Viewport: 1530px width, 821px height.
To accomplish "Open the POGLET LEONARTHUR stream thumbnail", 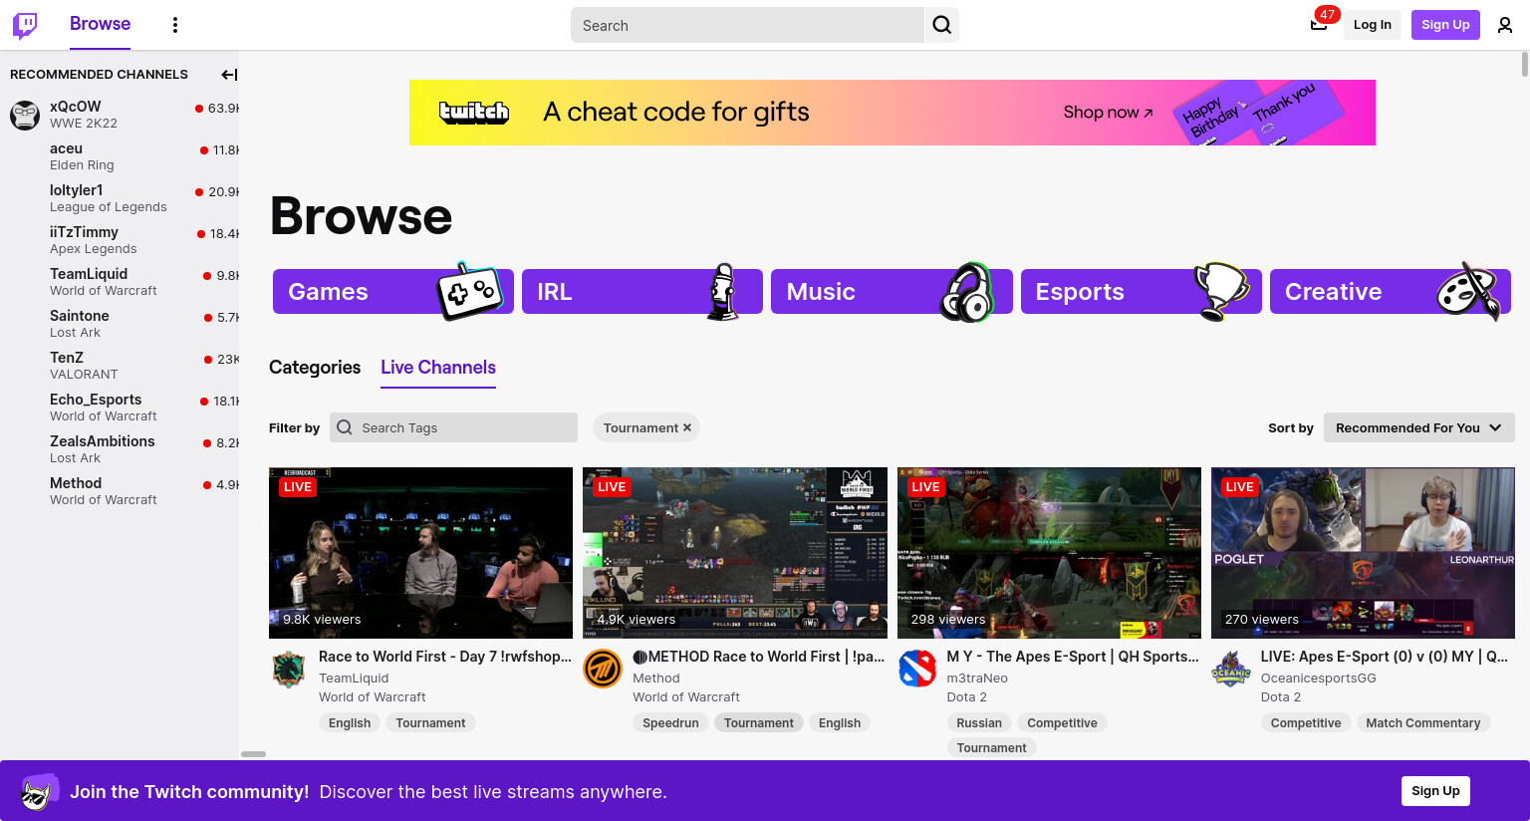I will click(1363, 553).
